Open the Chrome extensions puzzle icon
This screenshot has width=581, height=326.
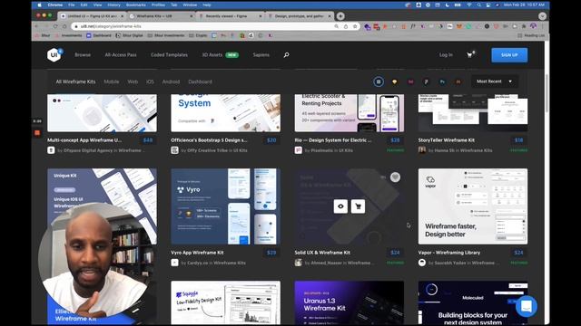pyautogui.click(x=524, y=26)
